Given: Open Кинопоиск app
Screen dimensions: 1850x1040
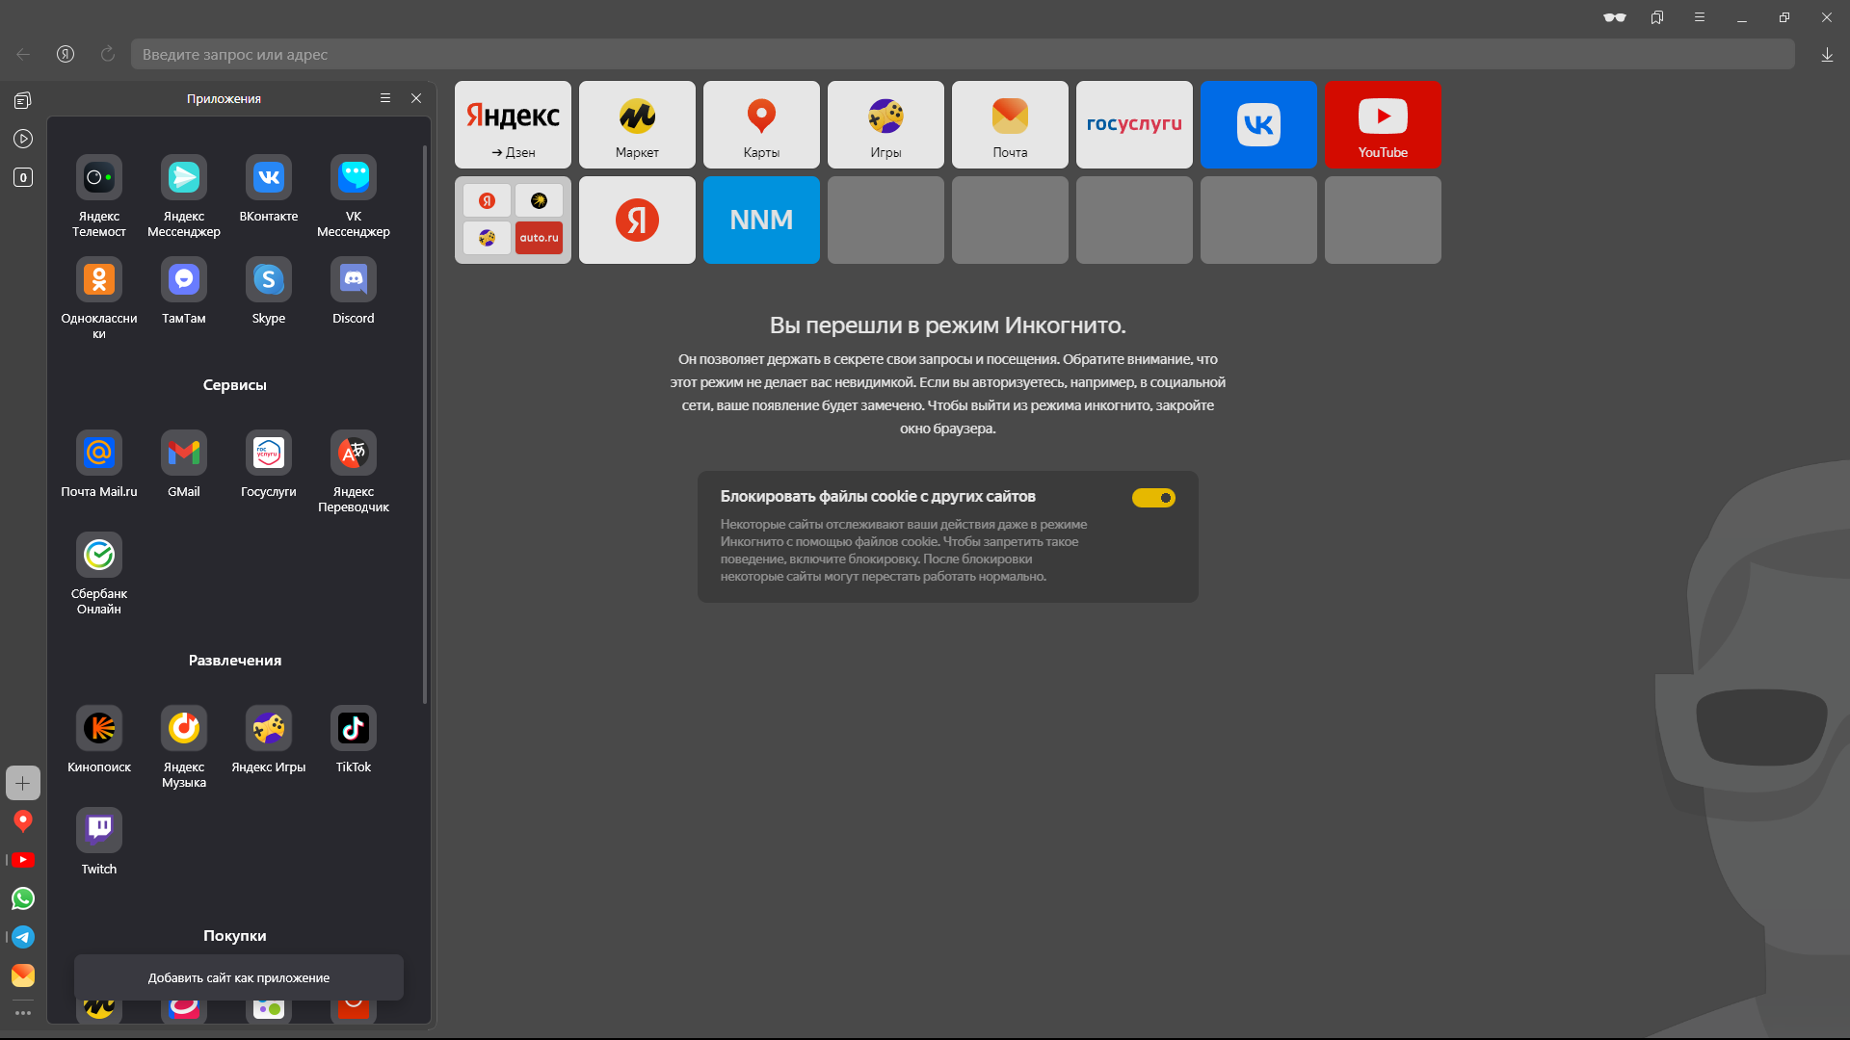Looking at the screenshot, I should coord(99,740).
